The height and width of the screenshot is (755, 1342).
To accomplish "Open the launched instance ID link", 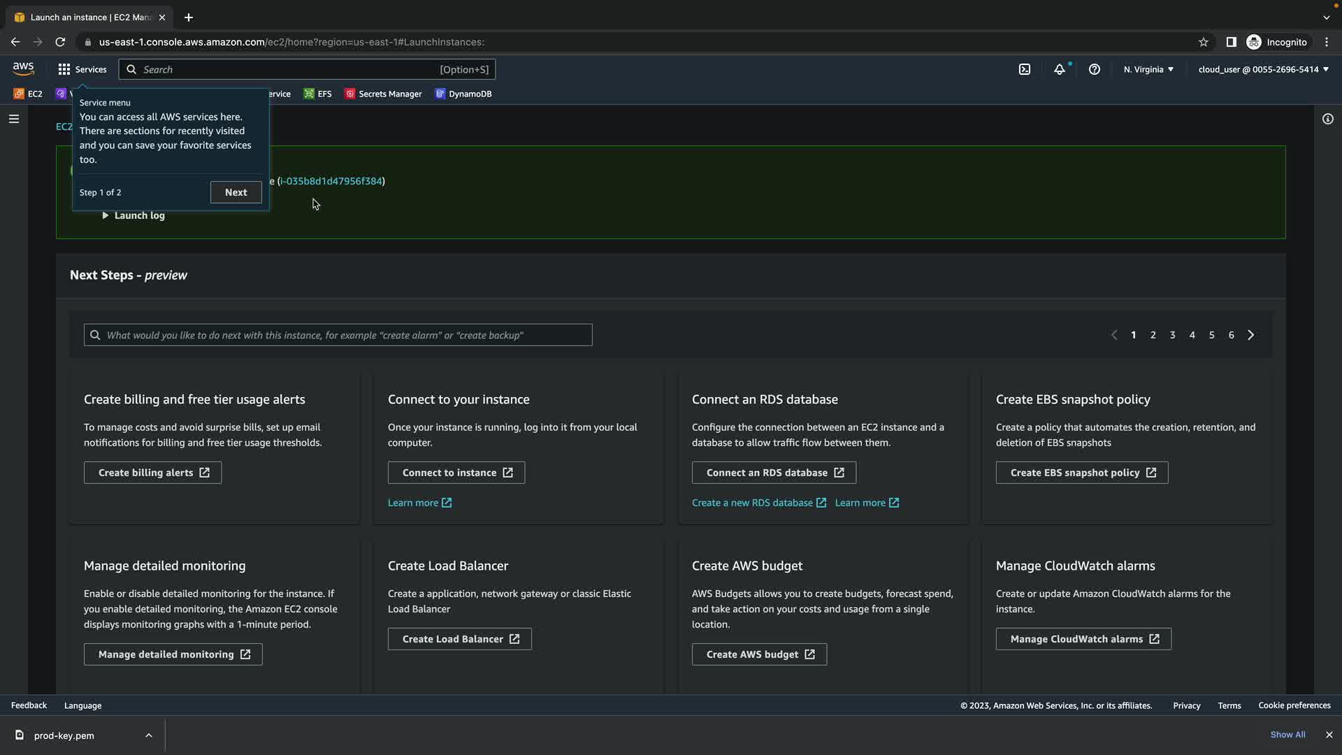I will coord(332,181).
